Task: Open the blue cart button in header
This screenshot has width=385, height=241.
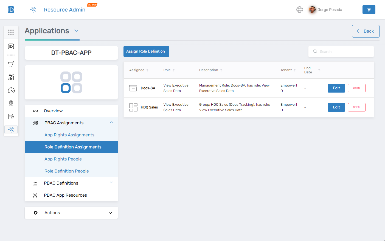Action: point(369,10)
